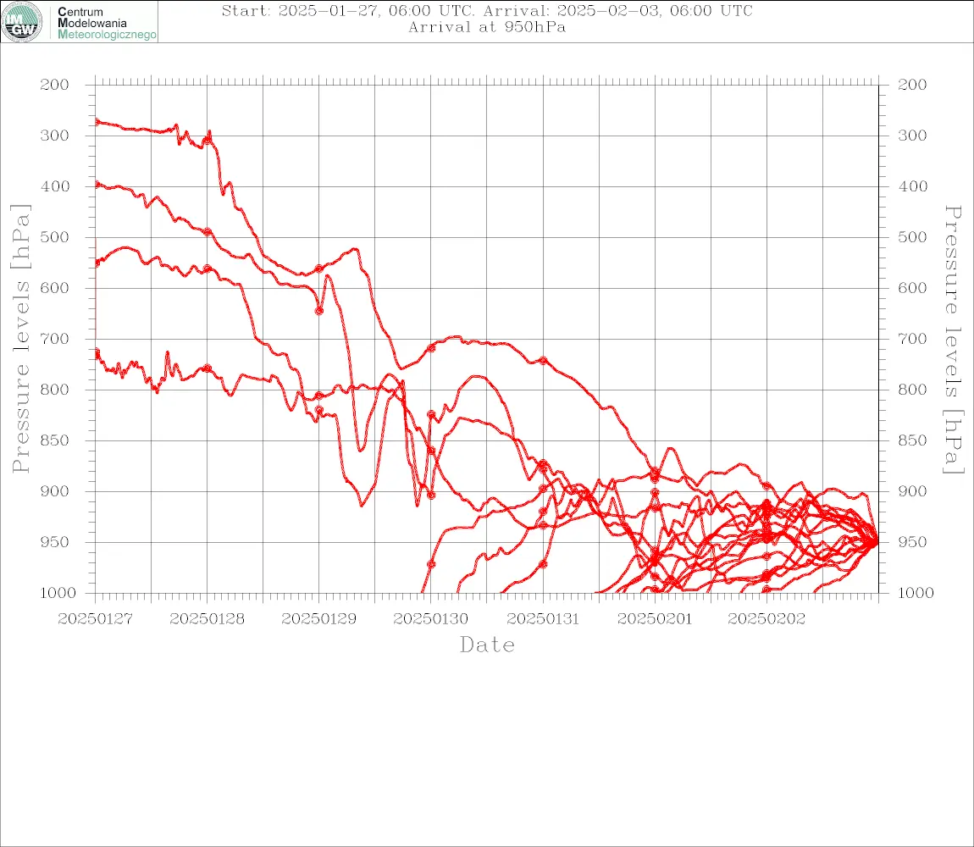Click the 20250201 date label
The image size is (974, 847).
(655, 619)
